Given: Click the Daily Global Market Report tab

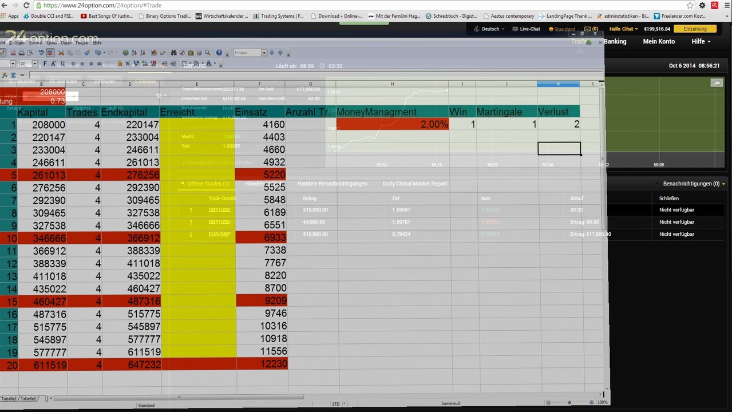Looking at the screenshot, I should [x=415, y=184].
